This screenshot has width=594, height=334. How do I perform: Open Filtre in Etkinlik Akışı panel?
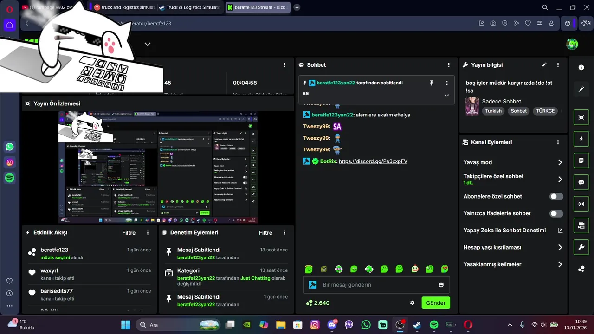tap(129, 233)
